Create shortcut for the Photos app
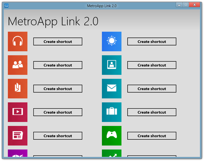Image resolution: width=204 pixels, height=161 pixels. tap(152, 65)
